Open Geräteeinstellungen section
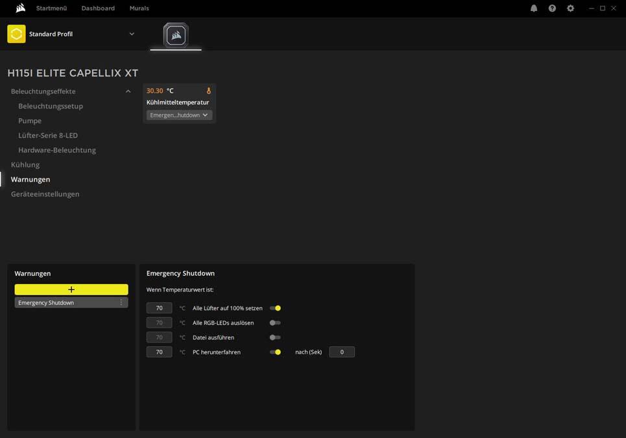Screen dimensions: 626x438 click(45, 194)
